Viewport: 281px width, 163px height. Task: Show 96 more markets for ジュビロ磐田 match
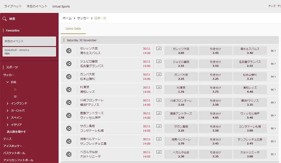[x=273, y=64]
